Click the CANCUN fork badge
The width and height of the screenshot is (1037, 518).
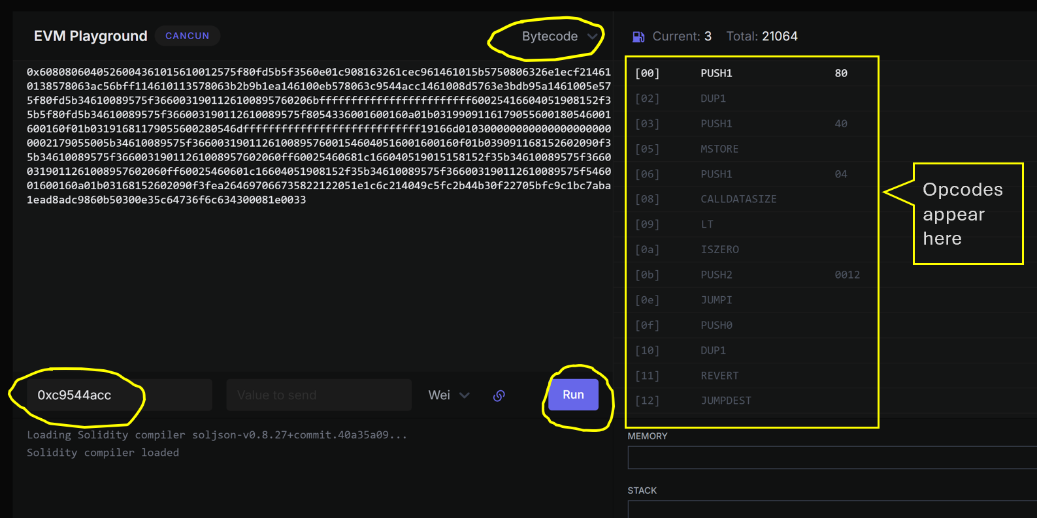click(188, 36)
